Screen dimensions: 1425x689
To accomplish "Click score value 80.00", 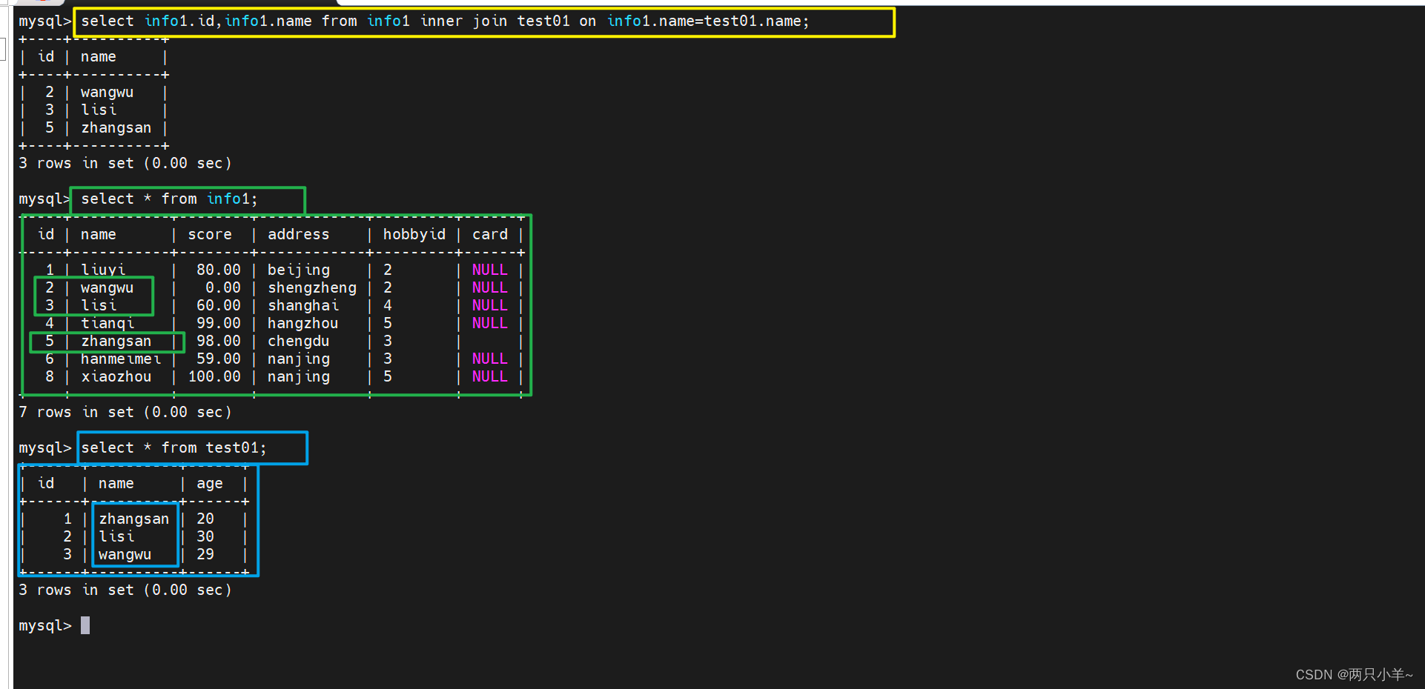I will point(219,270).
